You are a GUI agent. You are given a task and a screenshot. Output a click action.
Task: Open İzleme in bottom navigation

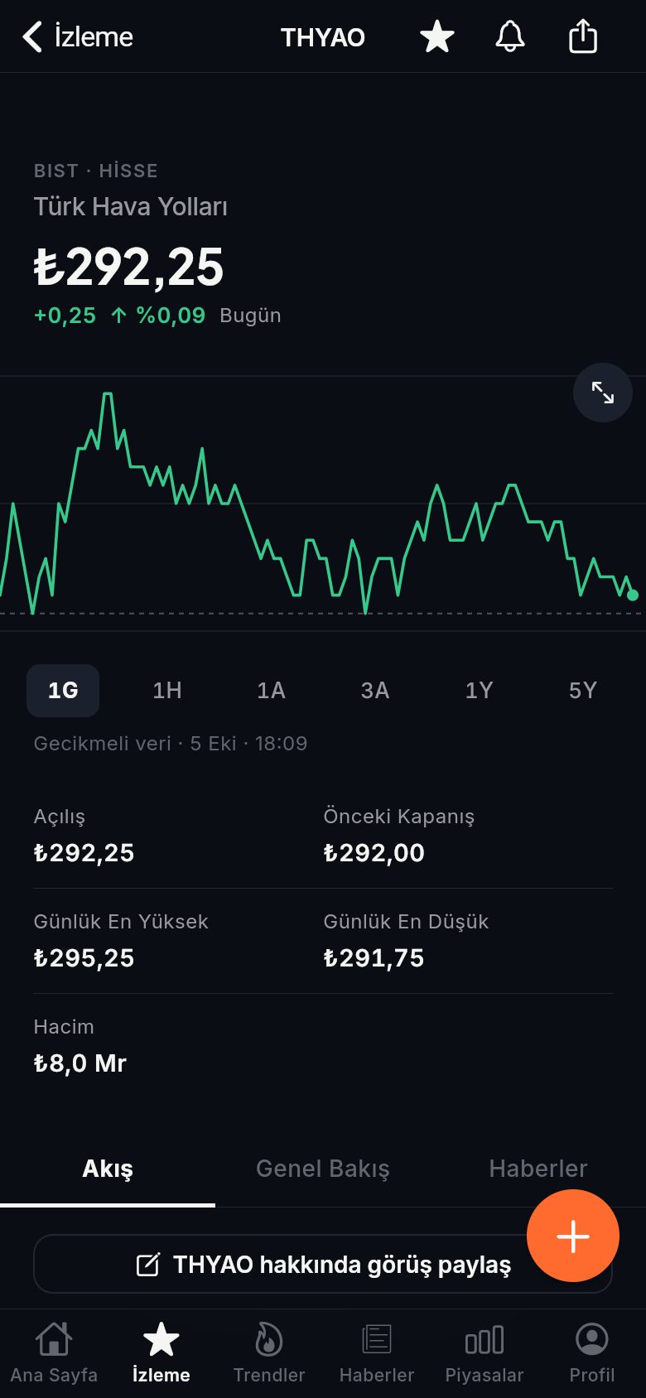161,1353
